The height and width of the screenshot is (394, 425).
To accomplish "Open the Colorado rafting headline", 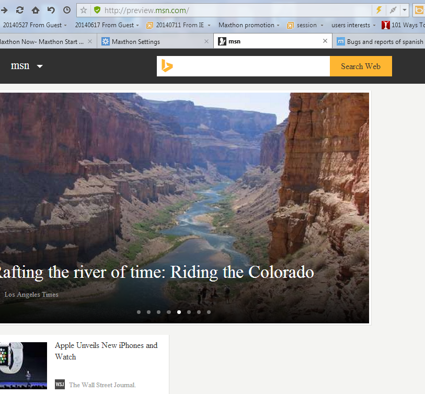I will tap(156, 272).
